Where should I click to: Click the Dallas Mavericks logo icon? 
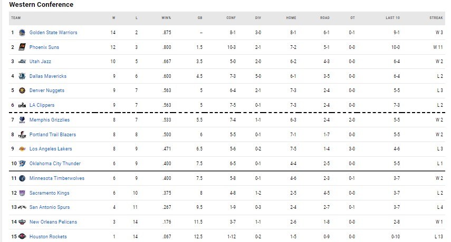(x=22, y=76)
